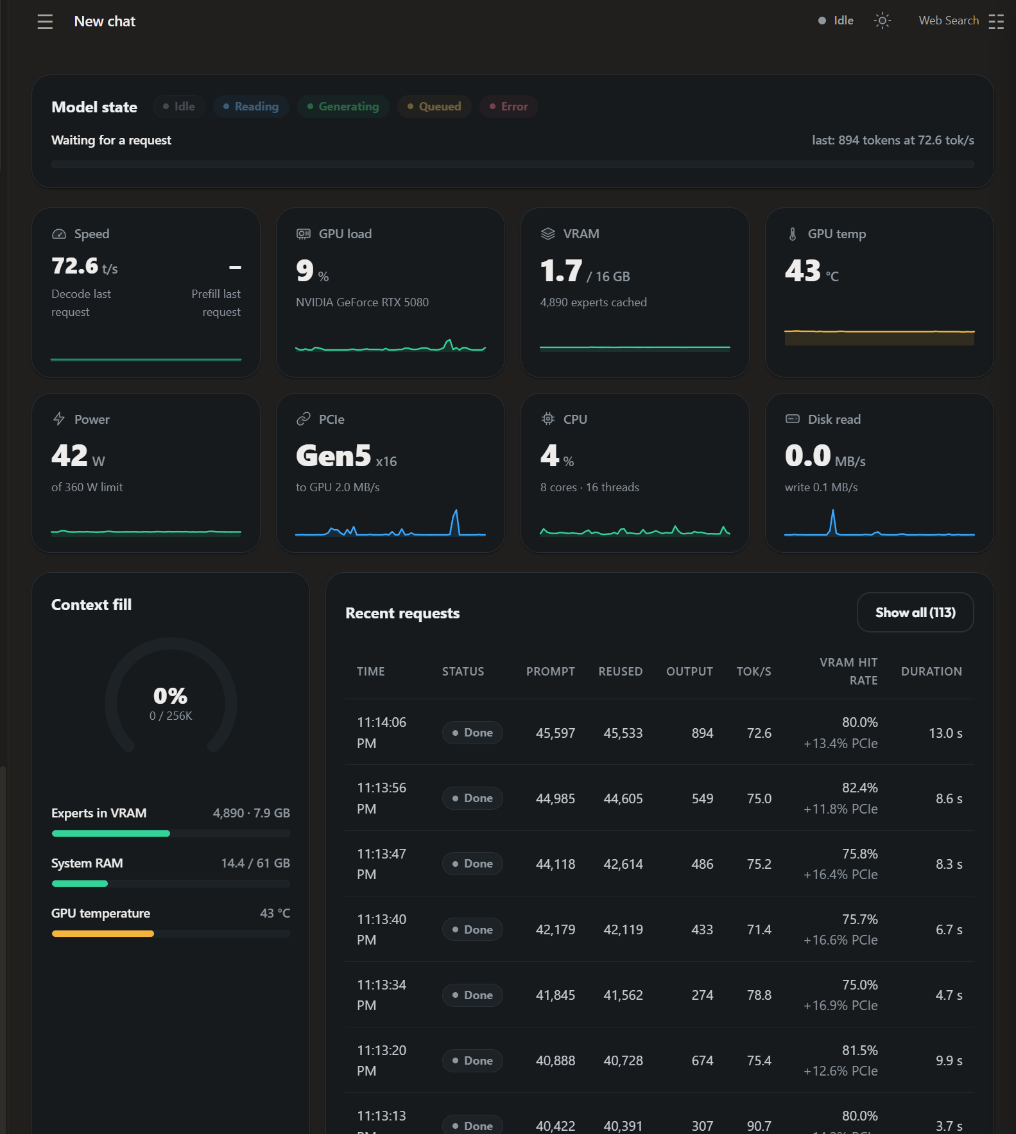Click the Power lightning bolt icon
The width and height of the screenshot is (1016, 1134).
[x=59, y=419]
